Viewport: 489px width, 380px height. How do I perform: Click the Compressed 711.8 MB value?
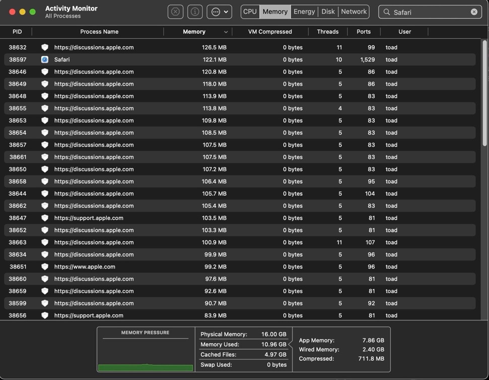tap(371, 358)
